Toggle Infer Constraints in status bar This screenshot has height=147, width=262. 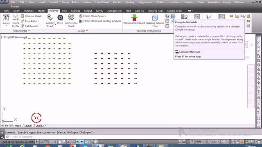37,142
